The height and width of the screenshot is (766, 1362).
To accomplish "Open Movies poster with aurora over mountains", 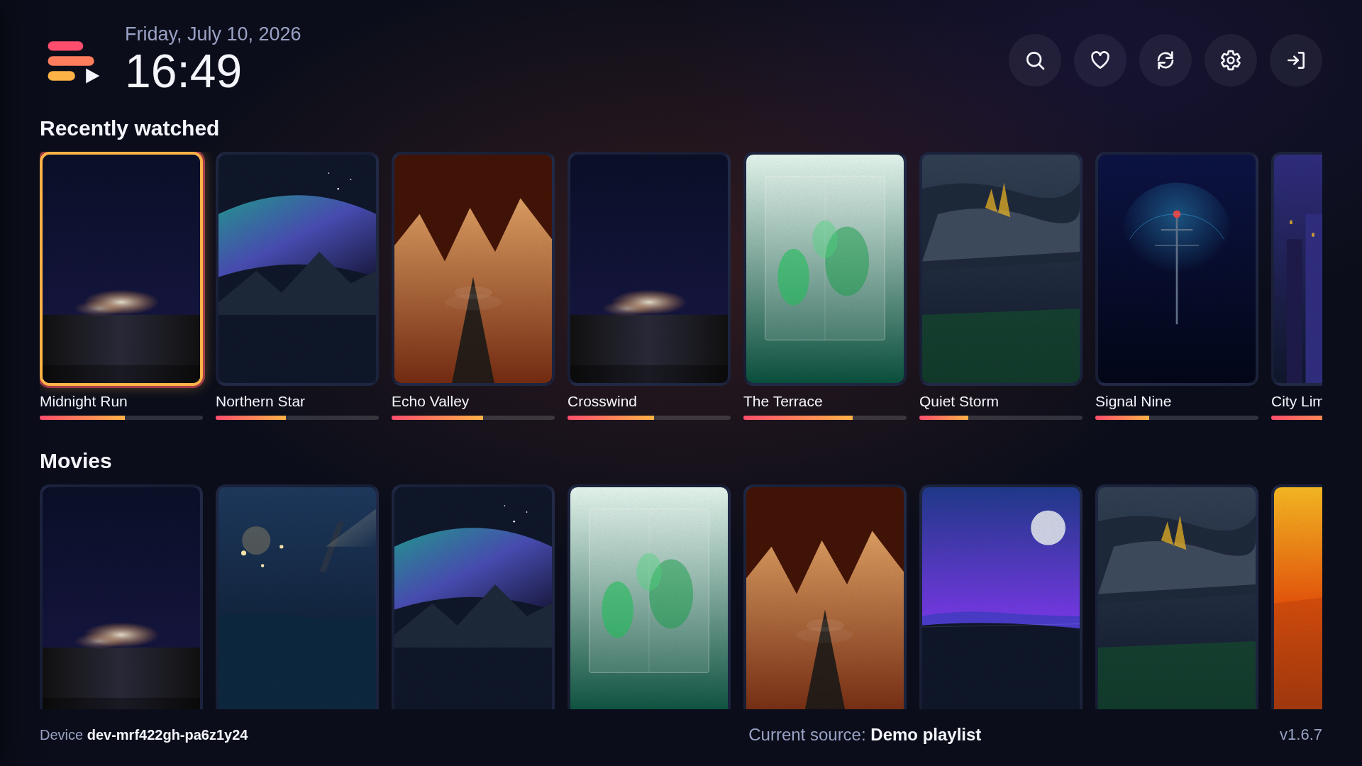I will click(473, 597).
